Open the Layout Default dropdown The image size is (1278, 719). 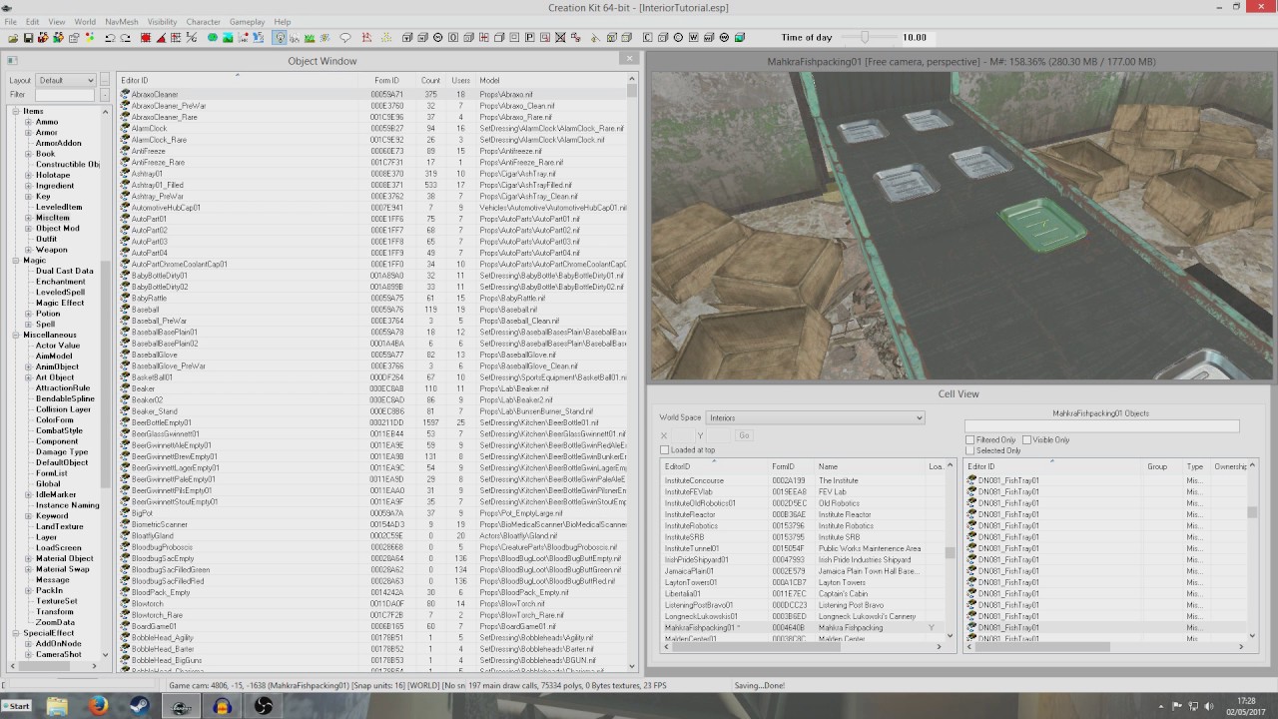[66, 80]
